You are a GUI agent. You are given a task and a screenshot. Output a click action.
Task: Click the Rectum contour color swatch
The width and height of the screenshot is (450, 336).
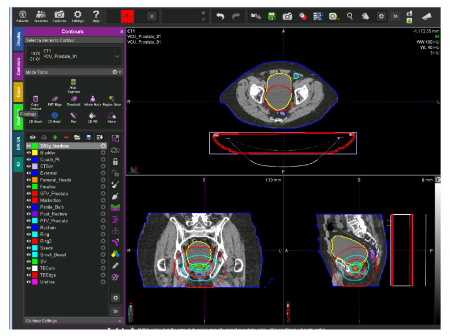tap(36, 227)
